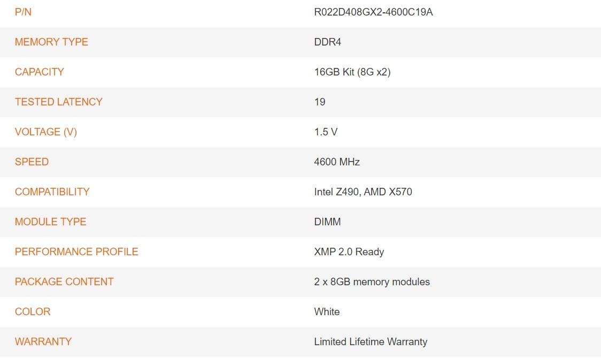Click the 1.5 V value

326,132
